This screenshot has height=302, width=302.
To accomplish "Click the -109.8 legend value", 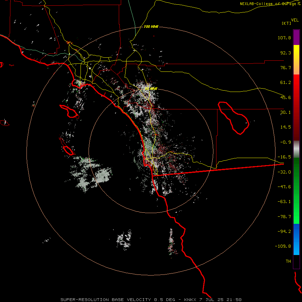I will [x=283, y=246].
